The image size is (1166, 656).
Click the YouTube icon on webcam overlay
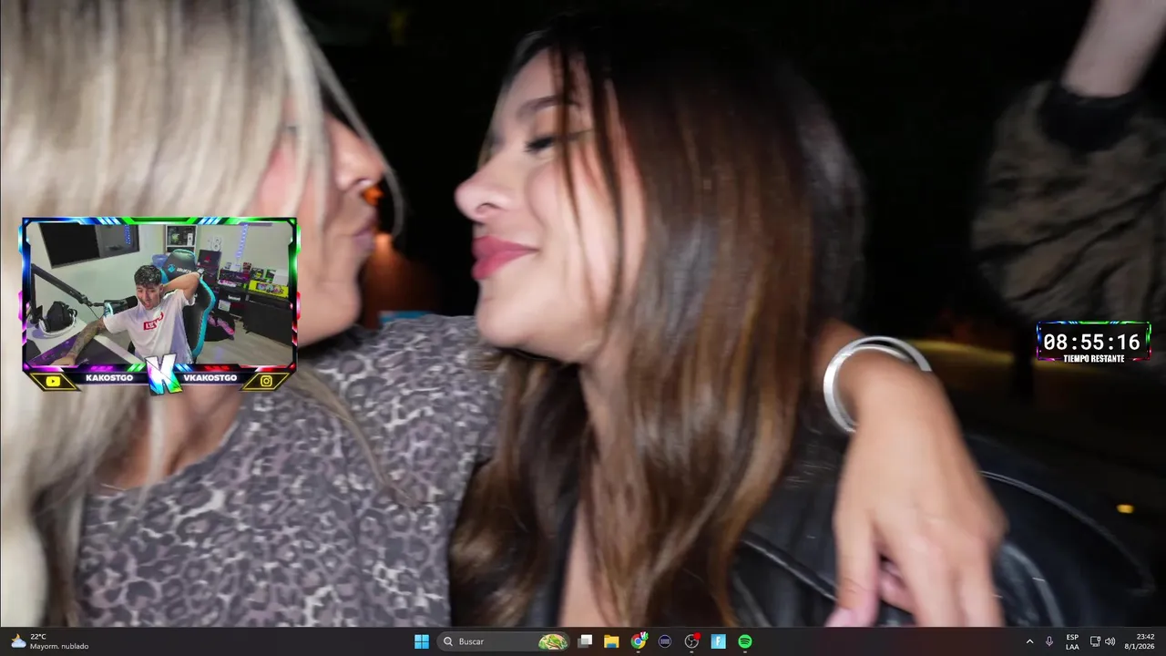[53, 381]
